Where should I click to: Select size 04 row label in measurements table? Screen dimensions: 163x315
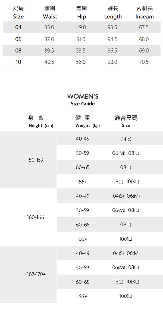(18, 27)
